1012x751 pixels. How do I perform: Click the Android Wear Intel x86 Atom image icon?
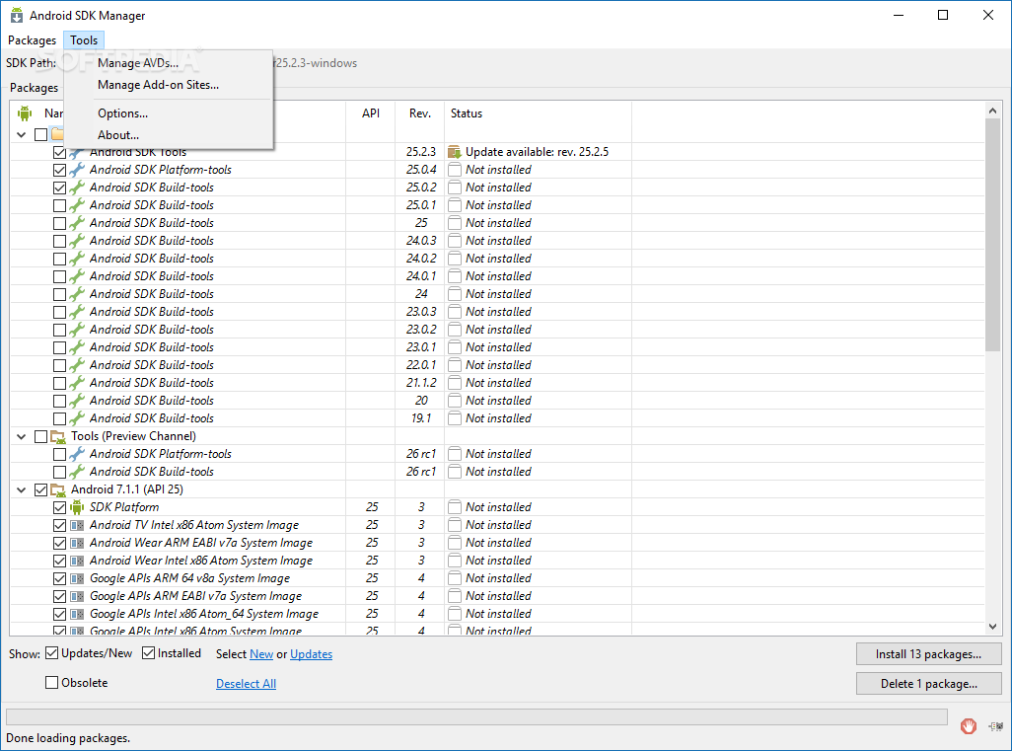77,561
